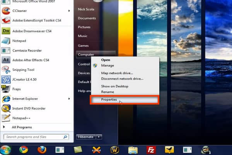Launch Notepad from the Start menu
Viewport: 232px width, 155px height.
[36, 41]
